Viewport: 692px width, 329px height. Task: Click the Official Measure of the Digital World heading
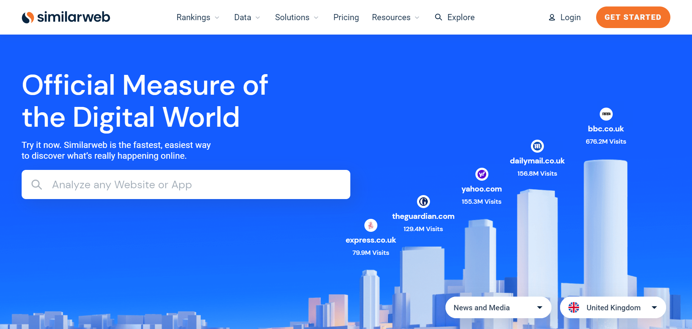pyautogui.click(x=145, y=101)
